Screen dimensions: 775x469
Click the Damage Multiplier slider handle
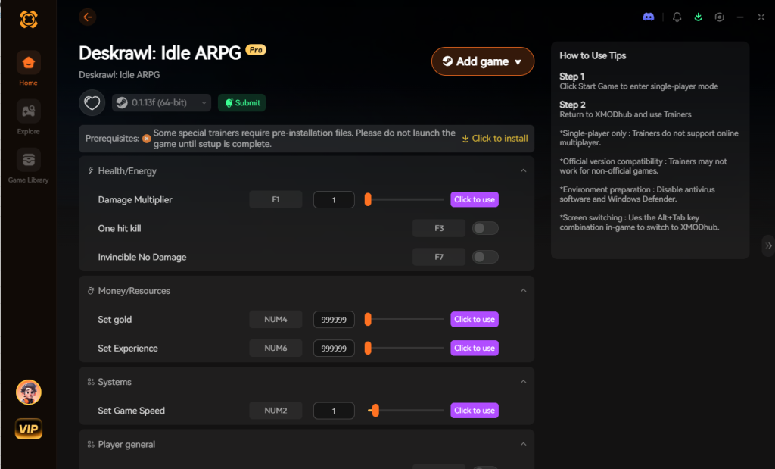pos(368,199)
